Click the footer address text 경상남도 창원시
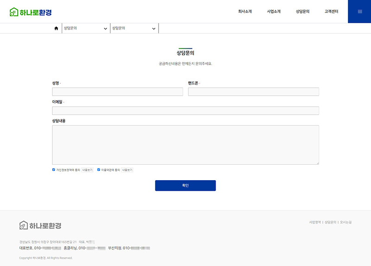This screenshot has height=266, width=371. click(48, 242)
